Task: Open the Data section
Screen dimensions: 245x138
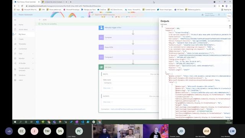Action: coord(20,54)
